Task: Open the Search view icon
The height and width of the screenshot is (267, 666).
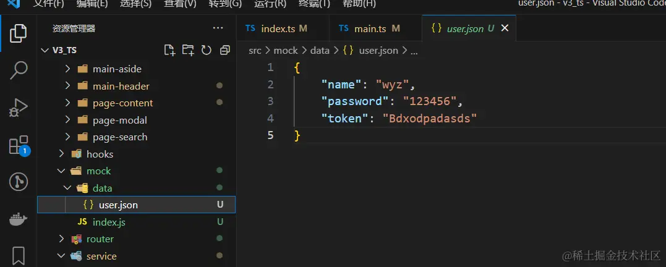Action: click(x=19, y=70)
